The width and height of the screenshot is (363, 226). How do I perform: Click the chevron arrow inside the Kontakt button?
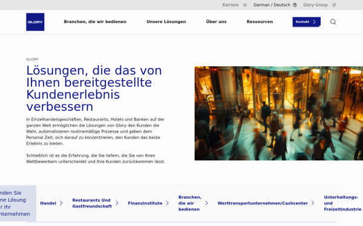pyautogui.click(x=315, y=22)
